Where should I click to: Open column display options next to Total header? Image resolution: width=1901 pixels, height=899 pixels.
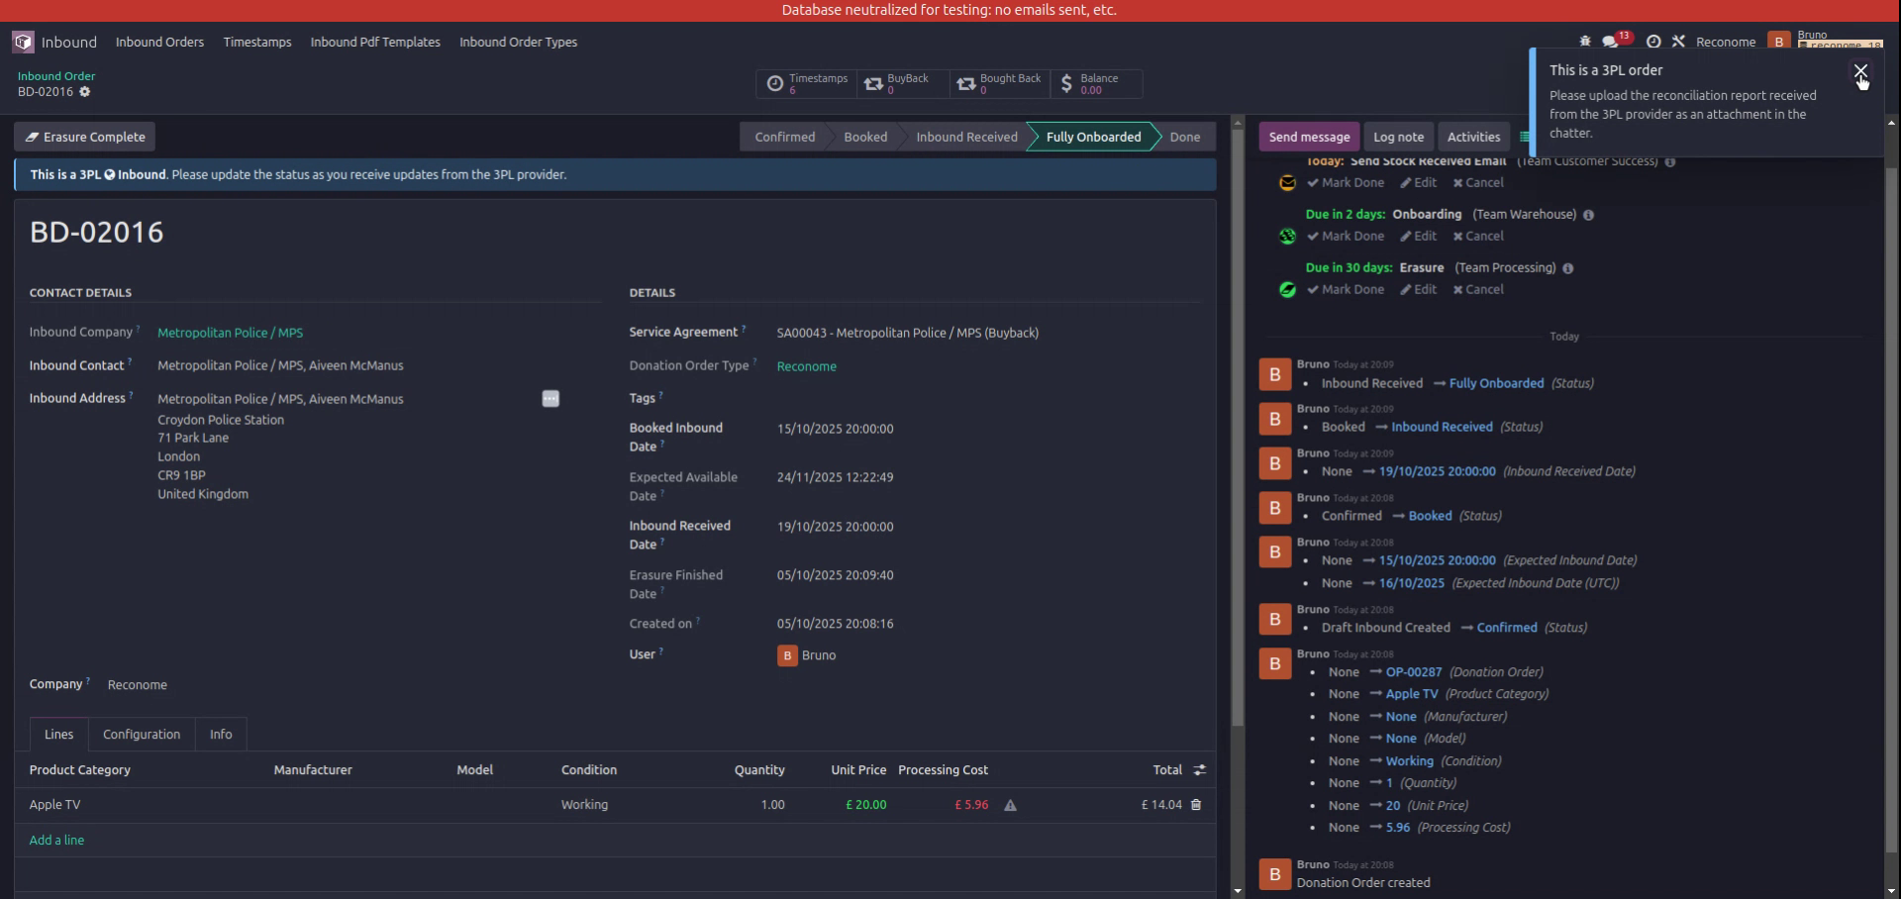point(1199,769)
